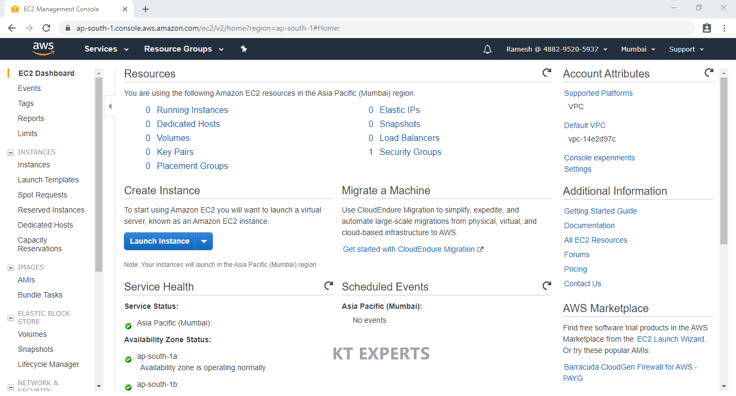Click the padlock site info icon
This screenshot has width=736, height=396.
pyautogui.click(x=68, y=28)
